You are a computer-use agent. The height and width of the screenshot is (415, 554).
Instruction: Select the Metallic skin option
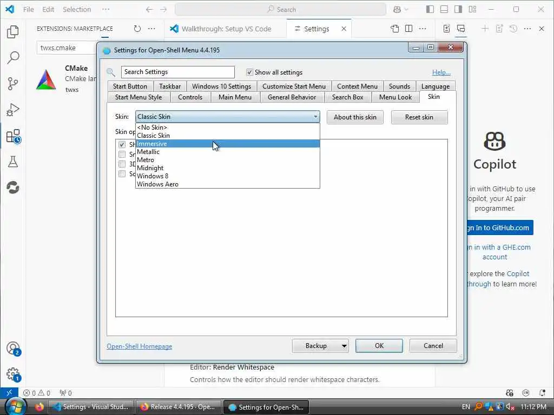228,152
